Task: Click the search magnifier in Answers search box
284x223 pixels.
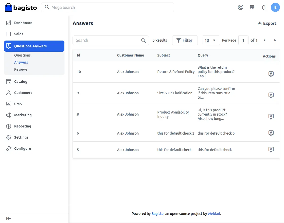Action: tap(144, 40)
